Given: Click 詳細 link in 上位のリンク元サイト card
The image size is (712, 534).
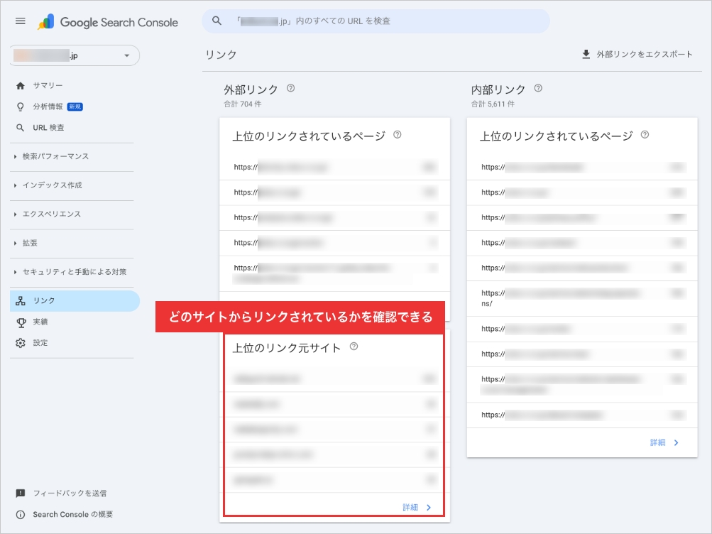Looking at the screenshot, I should click(417, 507).
